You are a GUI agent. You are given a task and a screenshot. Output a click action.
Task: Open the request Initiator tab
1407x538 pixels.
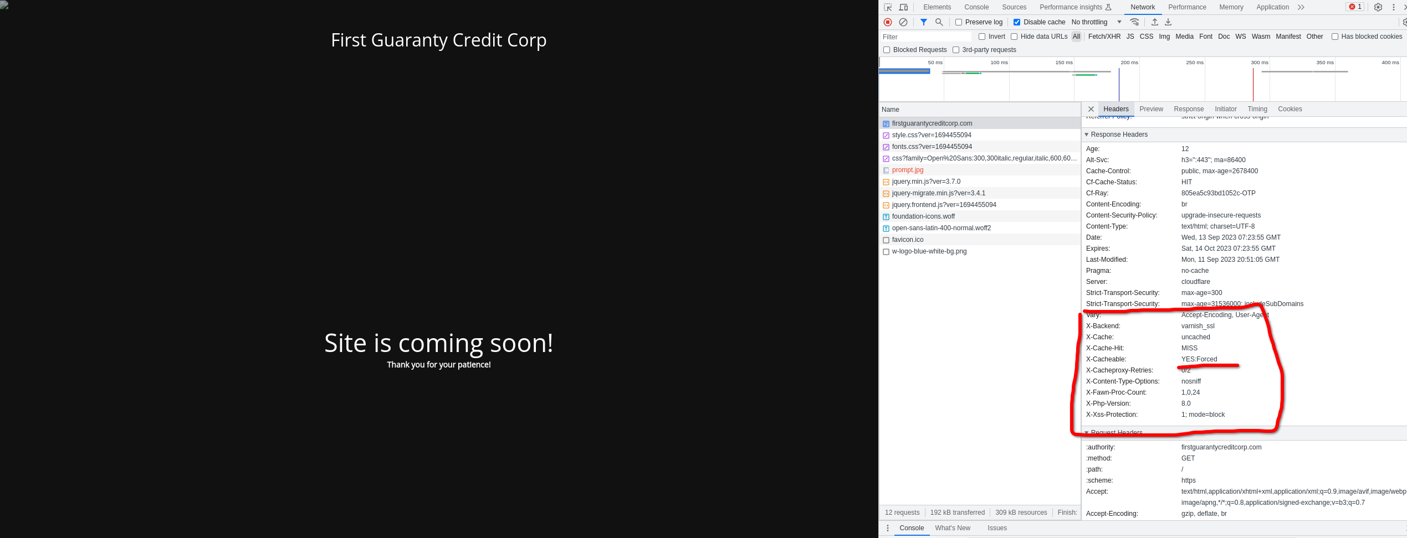pos(1226,109)
